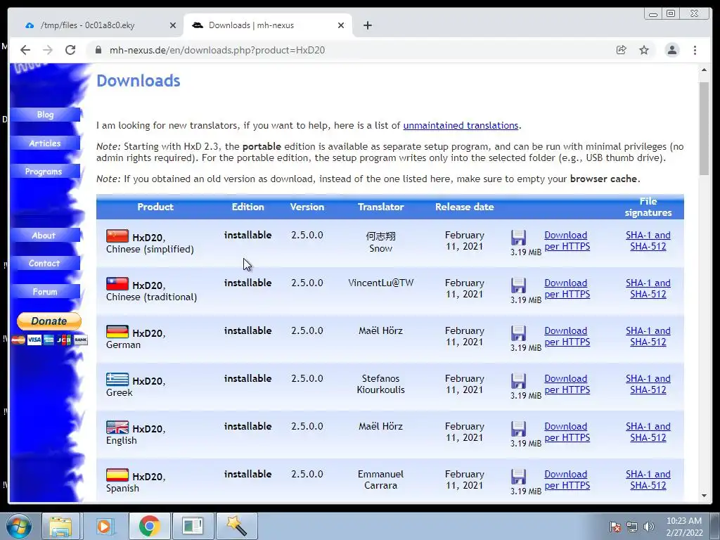Click the share page icon in address bar

(622, 50)
